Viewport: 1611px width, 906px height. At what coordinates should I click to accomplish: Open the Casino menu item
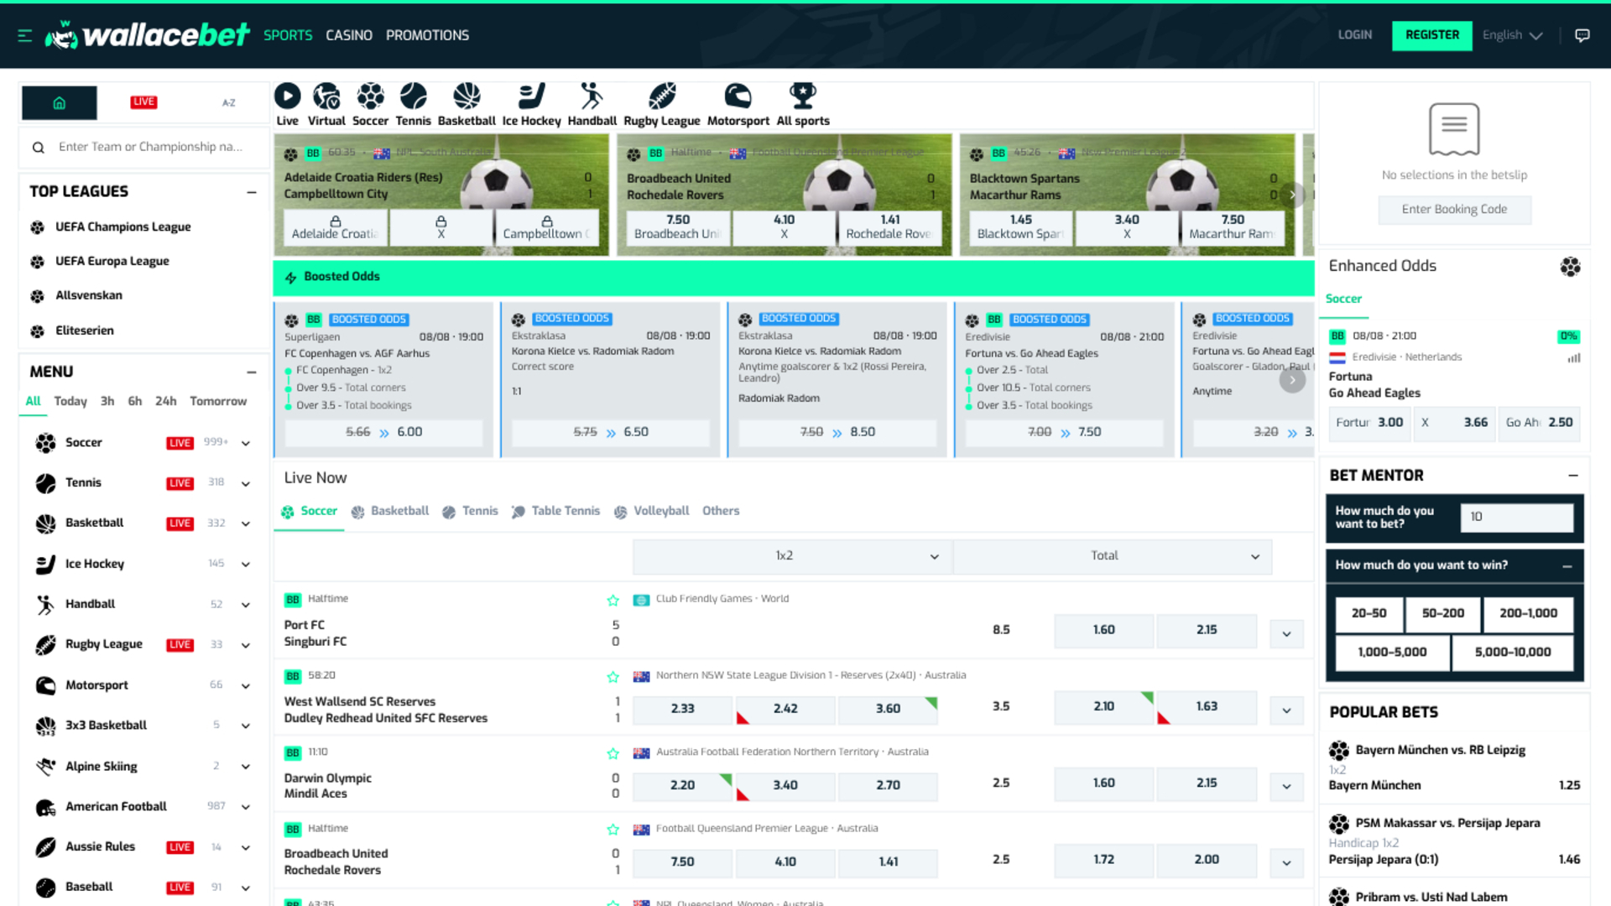coord(349,35)
